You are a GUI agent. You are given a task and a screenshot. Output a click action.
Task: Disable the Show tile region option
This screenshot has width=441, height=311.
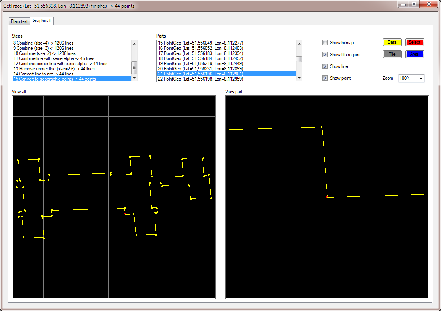pos(325,54)
